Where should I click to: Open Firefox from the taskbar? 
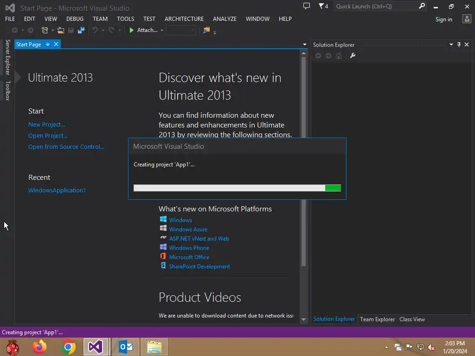click(39, 347)
